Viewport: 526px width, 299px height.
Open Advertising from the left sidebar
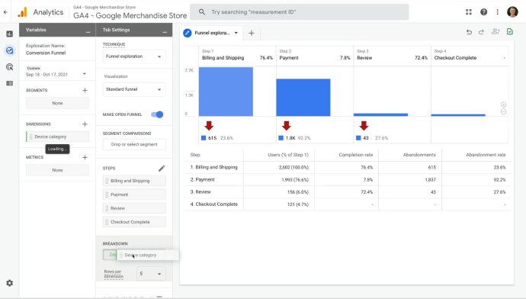point(10,67)
